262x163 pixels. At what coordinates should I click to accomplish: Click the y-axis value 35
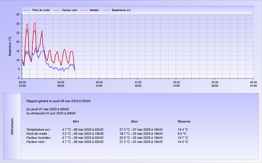click(18, 15)
